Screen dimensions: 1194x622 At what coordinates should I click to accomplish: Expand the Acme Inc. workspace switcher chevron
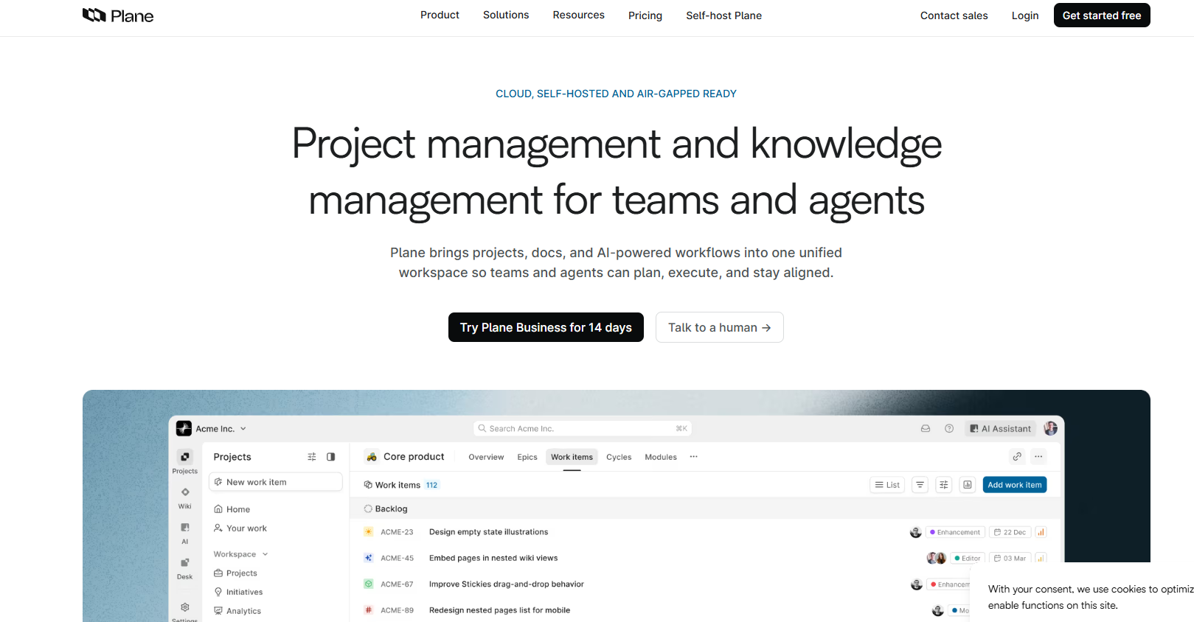(x=243, y=429)
